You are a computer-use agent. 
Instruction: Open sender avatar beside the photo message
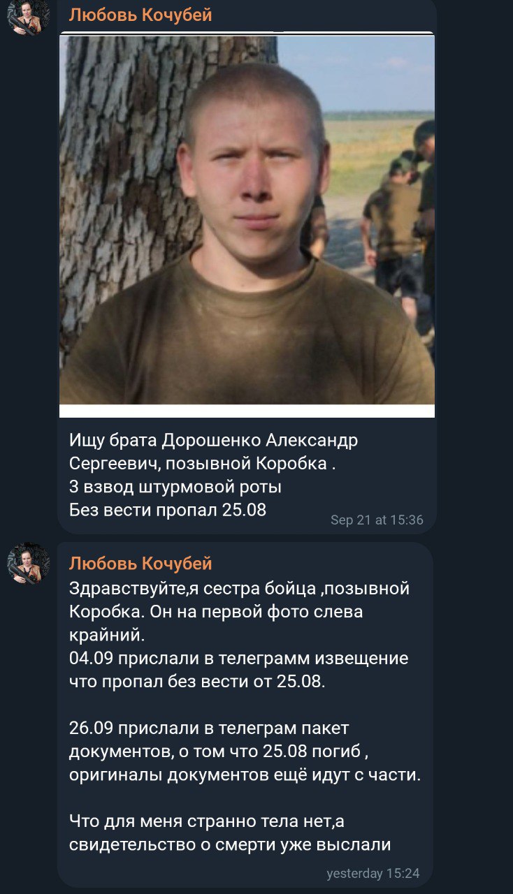29,17
